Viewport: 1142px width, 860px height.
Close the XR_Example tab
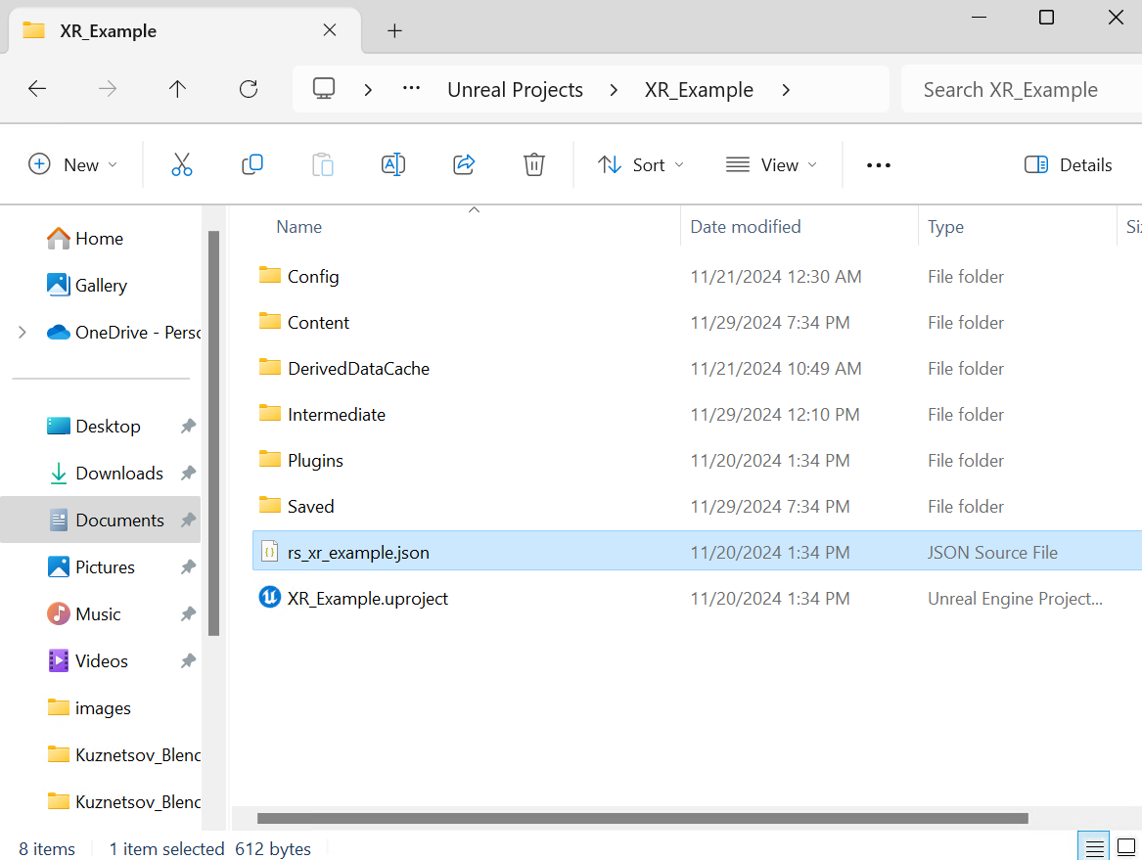pyautogui.click(x=329, y=30)
